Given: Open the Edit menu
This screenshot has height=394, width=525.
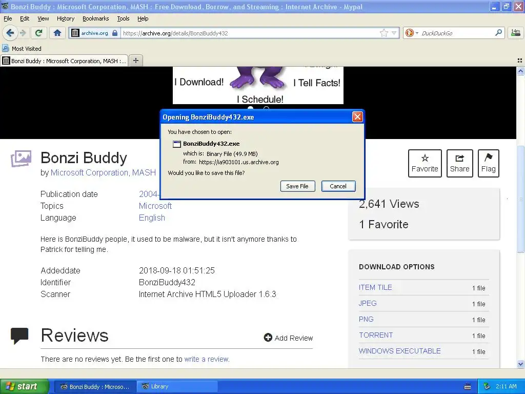Looking at the screenshot, I should (x=25, y=18).
